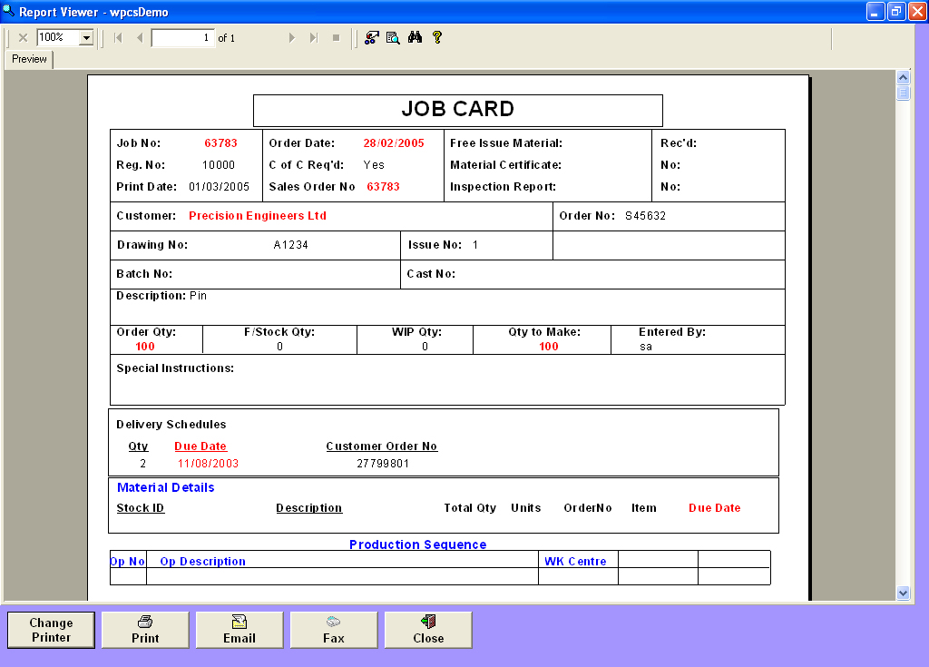The height and width of the screenshot is (667, 929).
Task: Toggle the group tree panel icon
Action: click(x=369, y=38)
